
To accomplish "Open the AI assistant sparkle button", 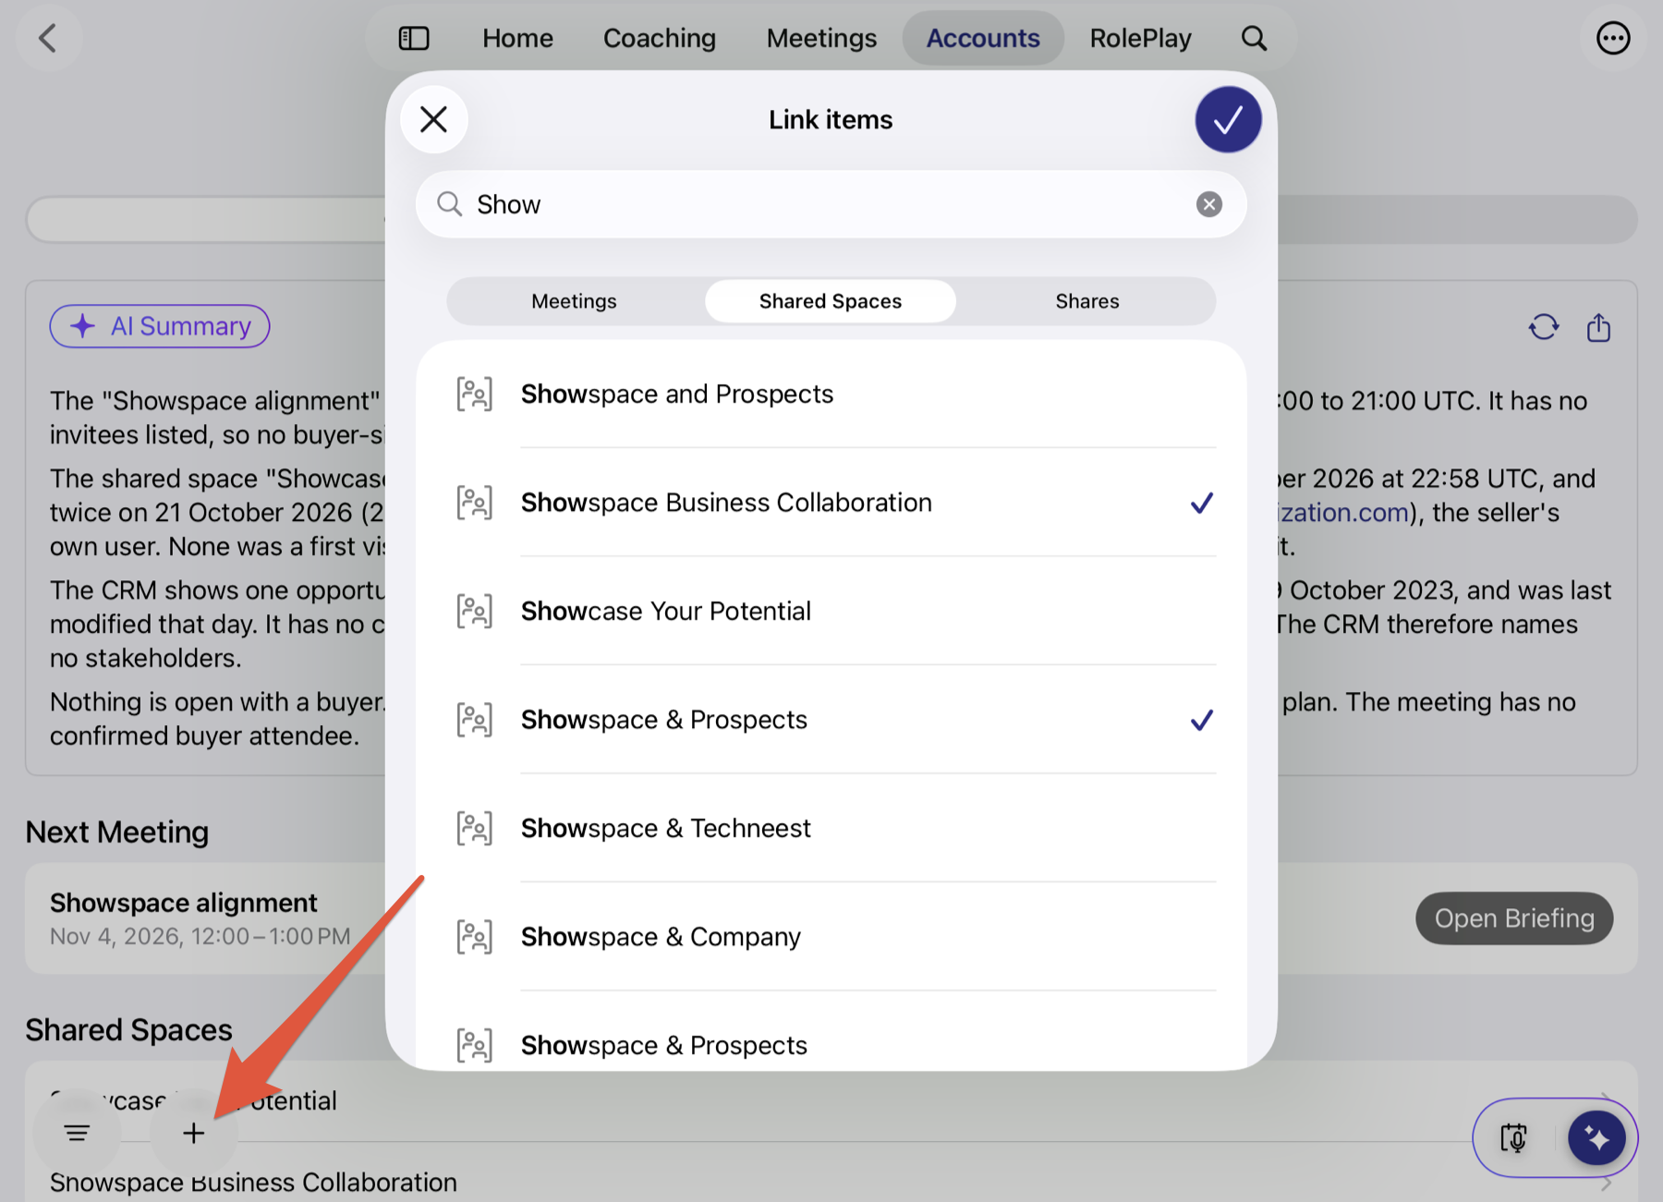I will 1596,1137.
